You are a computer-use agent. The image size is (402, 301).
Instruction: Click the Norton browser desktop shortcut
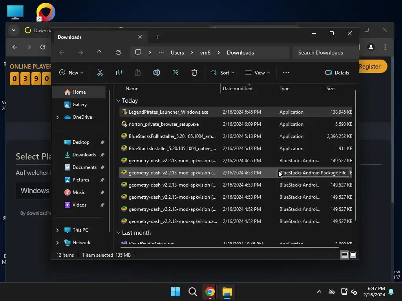(x=46, y=12)
